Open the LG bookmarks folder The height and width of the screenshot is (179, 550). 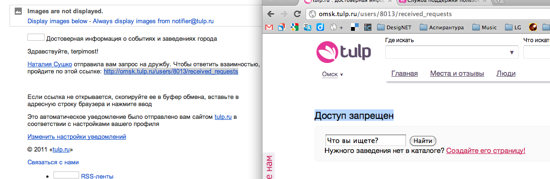[x=513, y=27]
